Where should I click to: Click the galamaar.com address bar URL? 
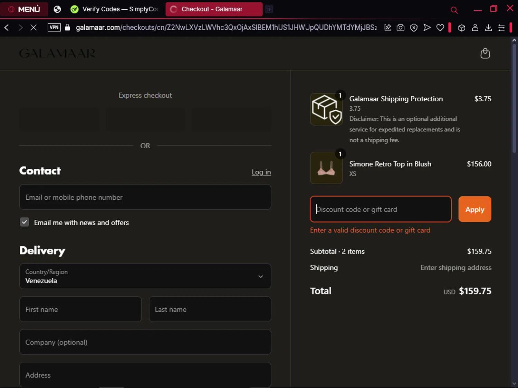(x=226, y=28)
